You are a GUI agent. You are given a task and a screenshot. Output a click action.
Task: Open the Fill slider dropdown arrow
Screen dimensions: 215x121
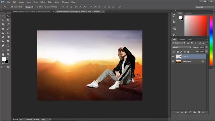[x=206, y=52]
